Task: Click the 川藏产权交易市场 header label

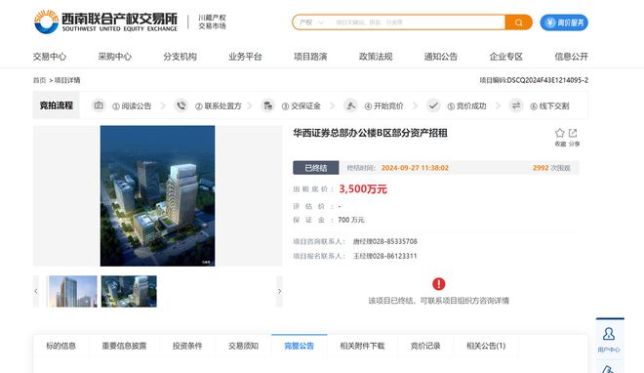Action: [212, 21]
